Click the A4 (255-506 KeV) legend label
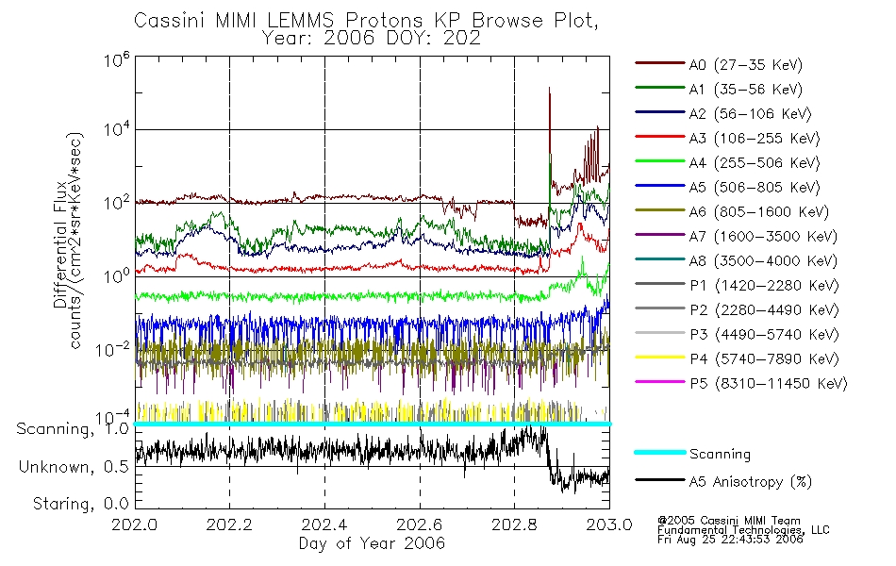This screenshot has height=566, width=896. pos(755,163)
